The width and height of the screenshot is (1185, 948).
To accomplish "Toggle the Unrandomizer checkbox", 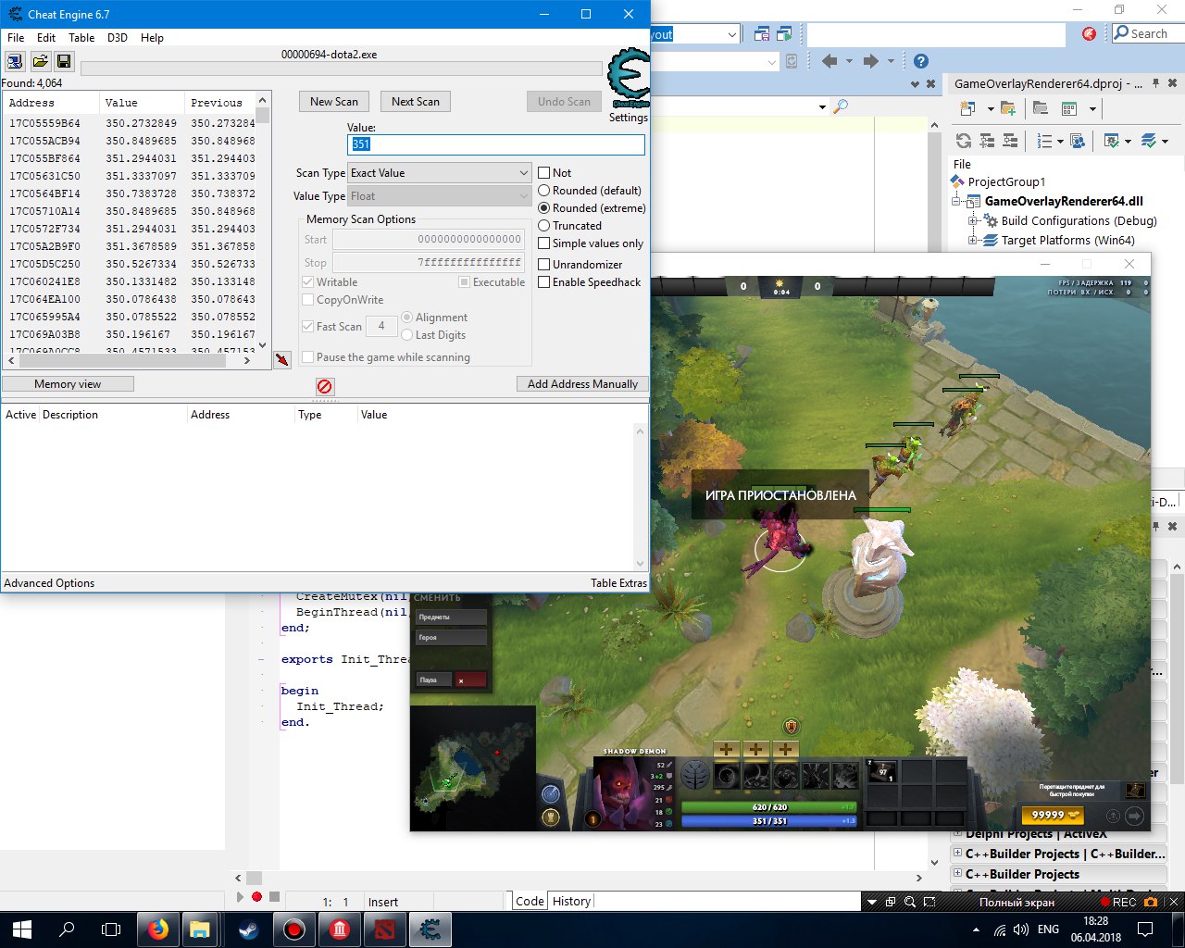I will (544, 265).
